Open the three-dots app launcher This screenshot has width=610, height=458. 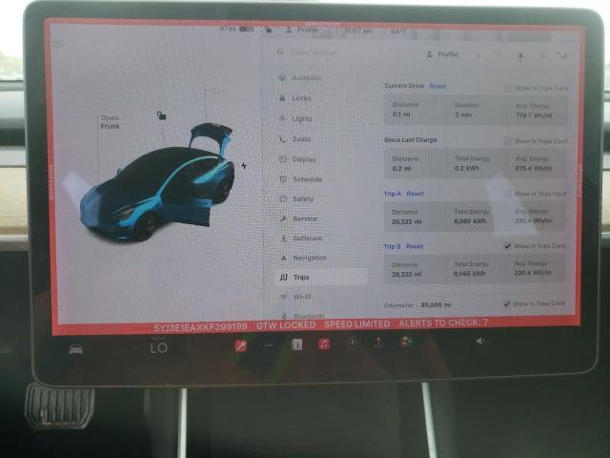[x=269, y=345]
